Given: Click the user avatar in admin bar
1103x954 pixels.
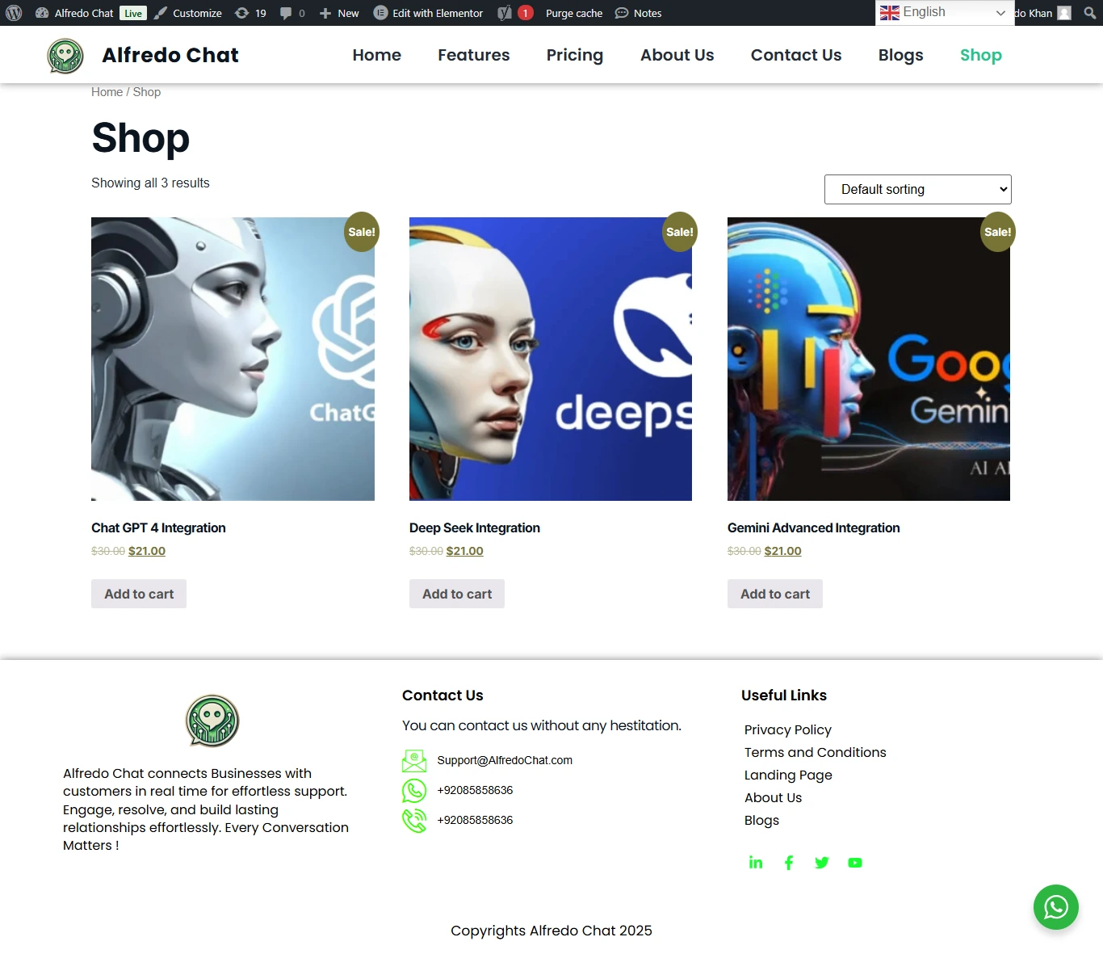Looking at the screenshot, I should (x=1064, y=13).
